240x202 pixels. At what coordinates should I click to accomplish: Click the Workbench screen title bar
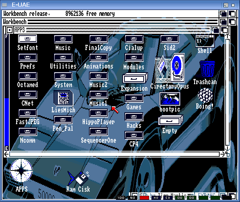(x=110, y=14)
